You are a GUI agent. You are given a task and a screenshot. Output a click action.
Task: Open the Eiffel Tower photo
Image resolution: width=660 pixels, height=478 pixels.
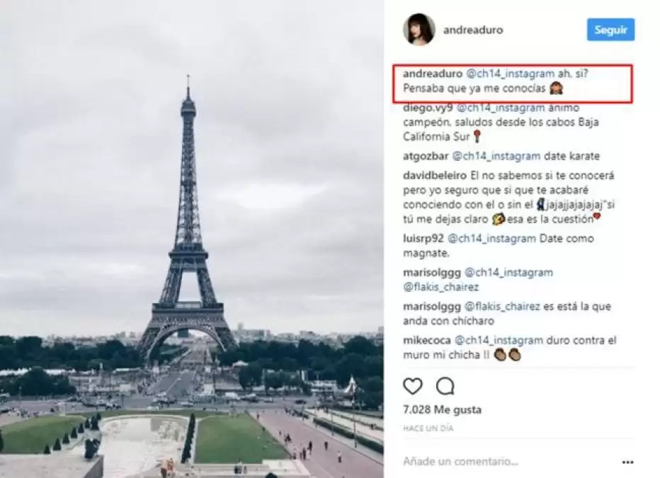click(192, 239)
